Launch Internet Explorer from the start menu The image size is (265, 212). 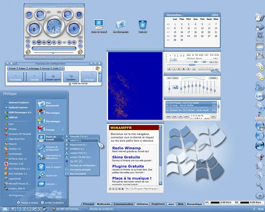coord(18,102)
